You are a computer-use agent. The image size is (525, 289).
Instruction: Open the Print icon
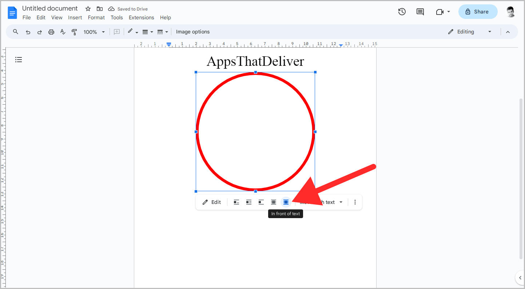click(51, 32)
